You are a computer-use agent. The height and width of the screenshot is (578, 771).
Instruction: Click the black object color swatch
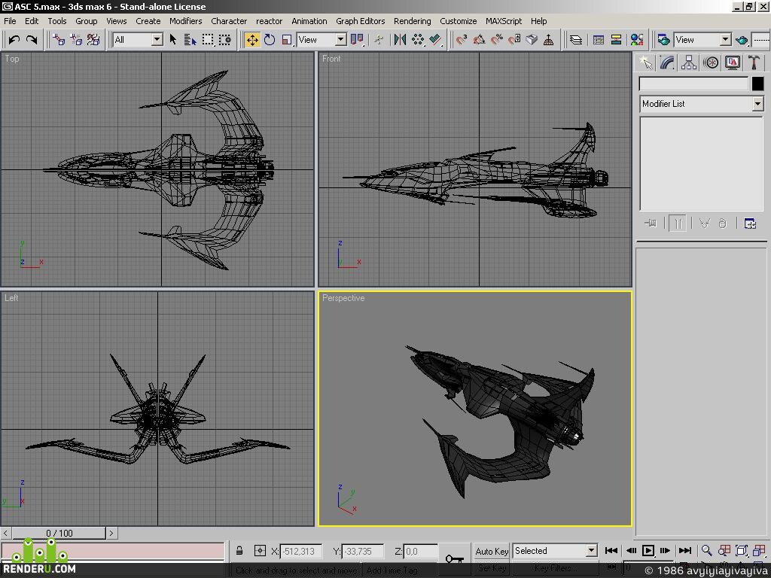(x=757, y=84)
